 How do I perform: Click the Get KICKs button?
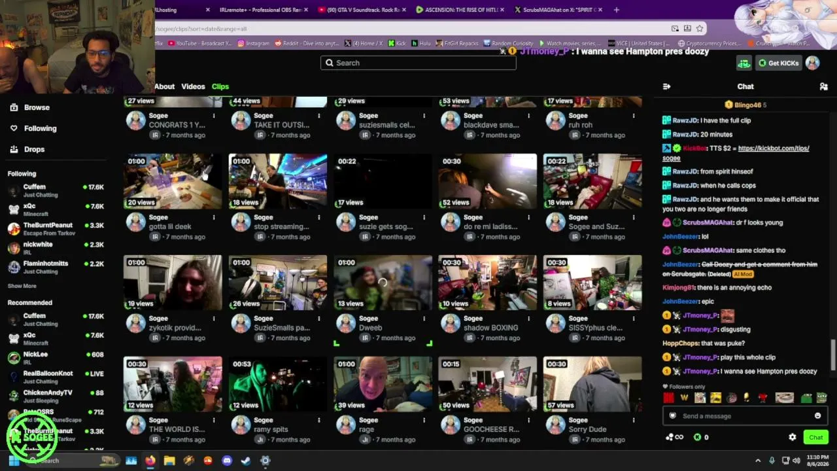coord(778,63)
